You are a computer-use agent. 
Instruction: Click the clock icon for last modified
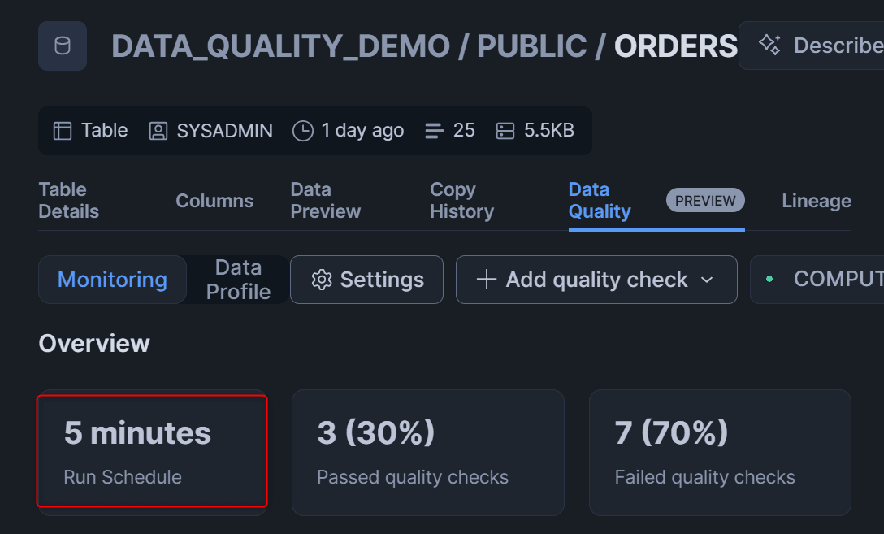[x=303, y=131]
